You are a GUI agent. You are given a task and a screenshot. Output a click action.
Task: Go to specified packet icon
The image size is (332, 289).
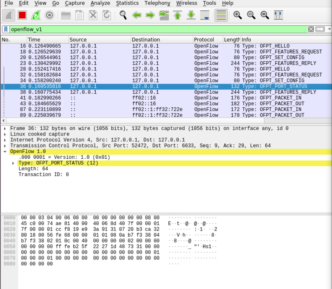click(164, 15)
